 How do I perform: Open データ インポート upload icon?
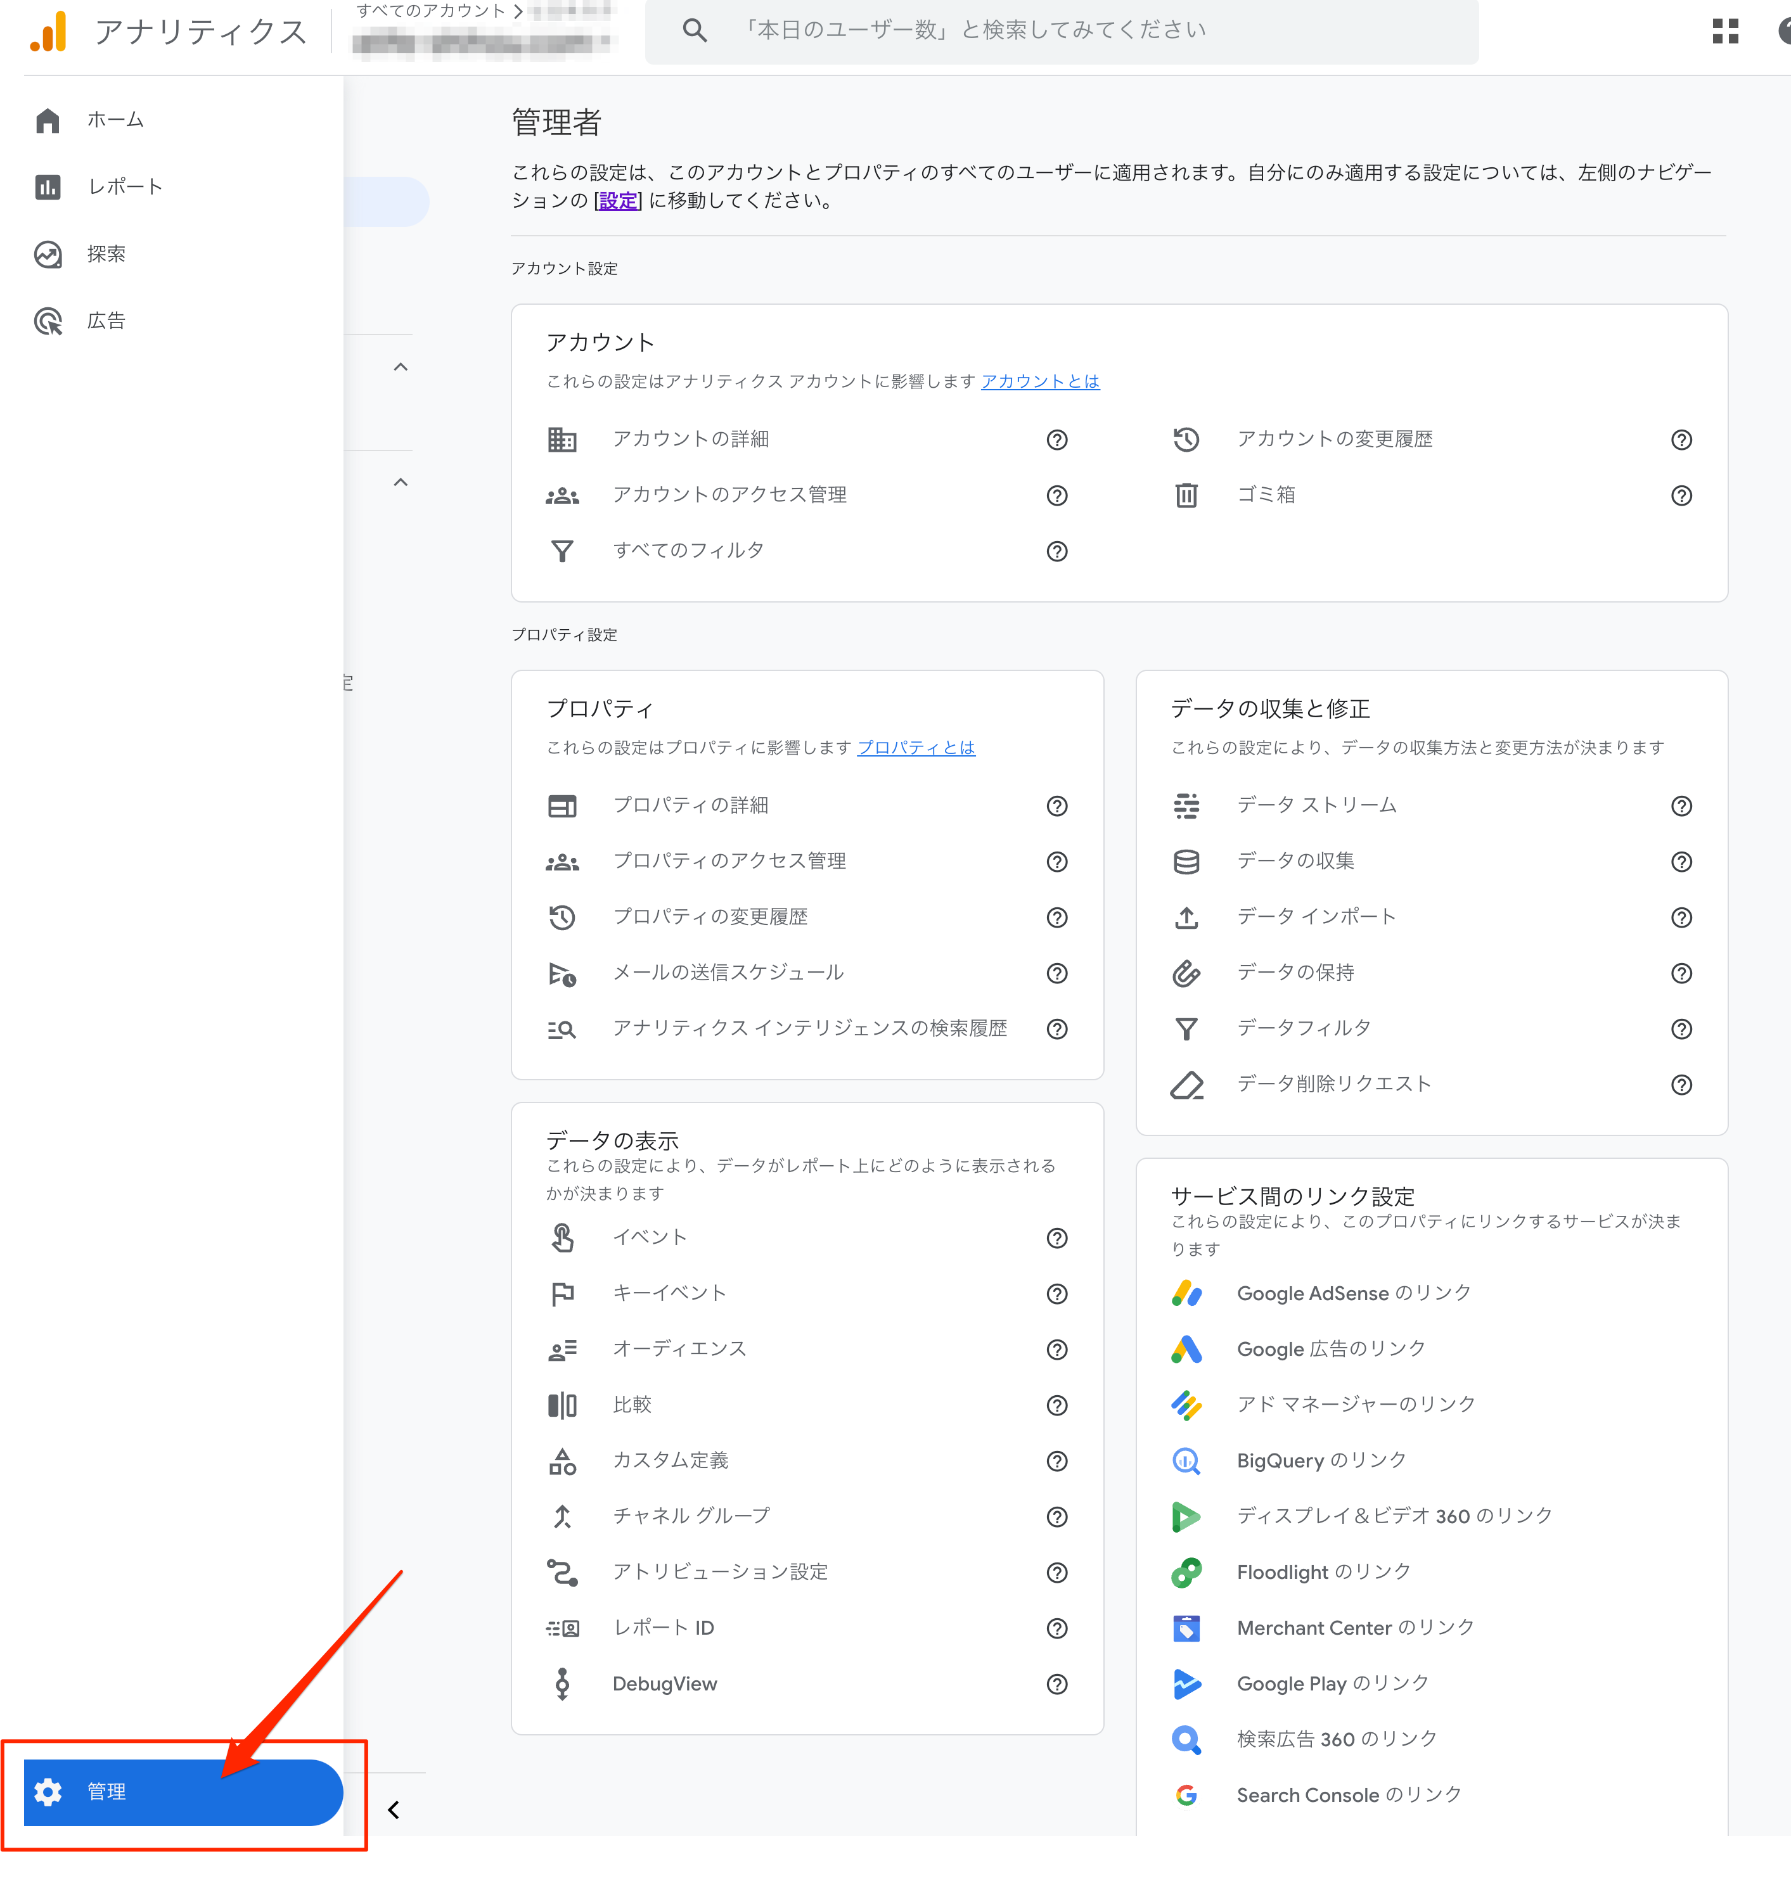click(1186, 917)
